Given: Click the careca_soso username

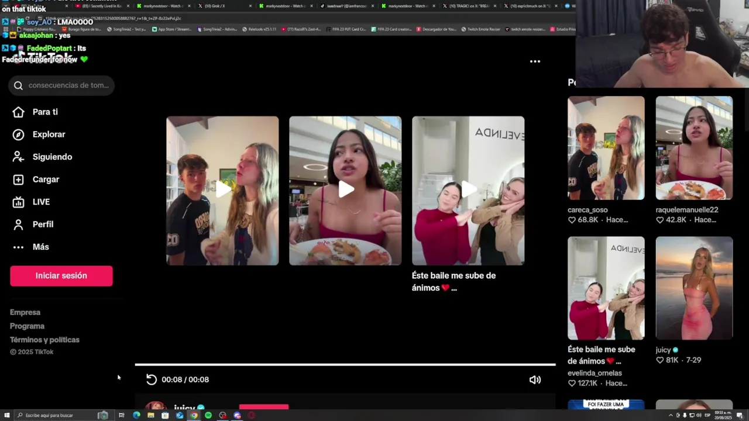Looking at the screenshot, I should click(587, 210).
